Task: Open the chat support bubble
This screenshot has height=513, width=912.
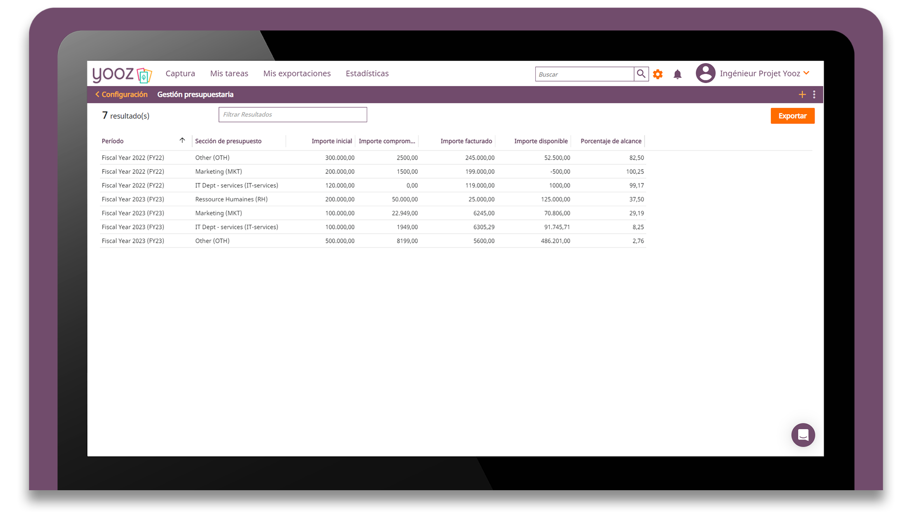Action: [x=803, y=435]
